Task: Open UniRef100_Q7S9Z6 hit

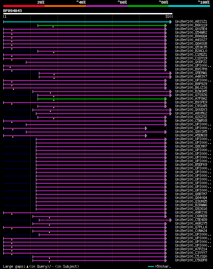Action: tap(191, 95)
